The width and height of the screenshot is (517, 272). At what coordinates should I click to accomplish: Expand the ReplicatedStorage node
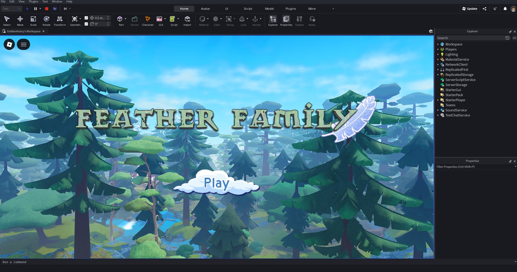point(438,75)
